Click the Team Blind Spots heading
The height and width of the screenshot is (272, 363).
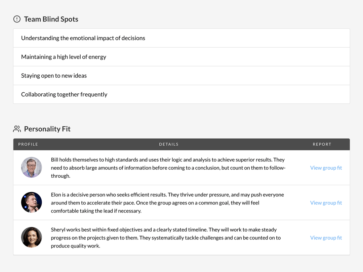click(x=51, y=19)
